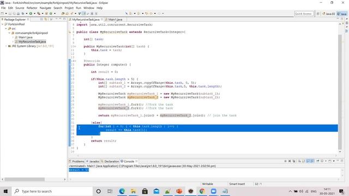Image resolution: width=349 pixels, height=196 pixels.
Task: Click the New Java Class icon
Action: click(51, 14)
